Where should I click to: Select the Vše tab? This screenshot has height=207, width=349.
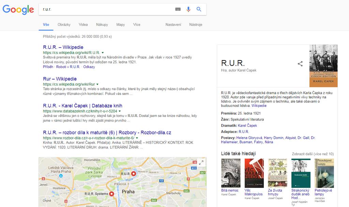pyautogui.click(x=46, y=25)
